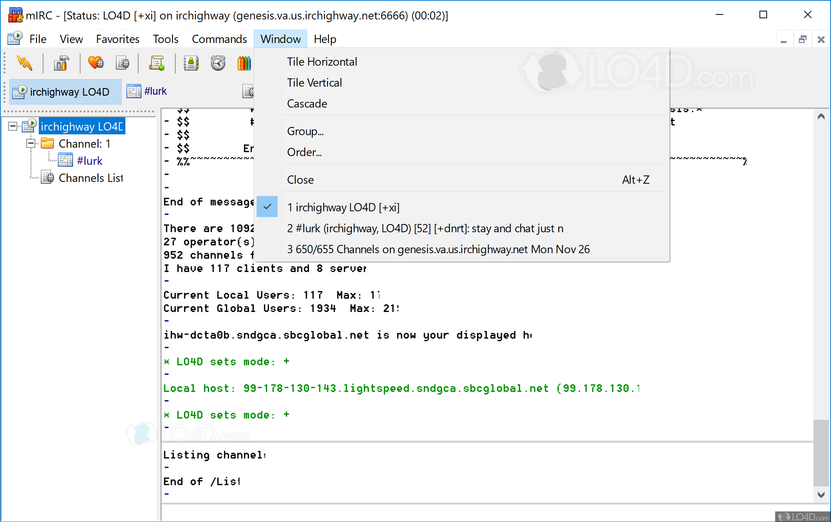This screenshot has width=831, height=522.
Task: Select checked window 1 irchighway LO4D [+xi]
Action: pos(462,207)
